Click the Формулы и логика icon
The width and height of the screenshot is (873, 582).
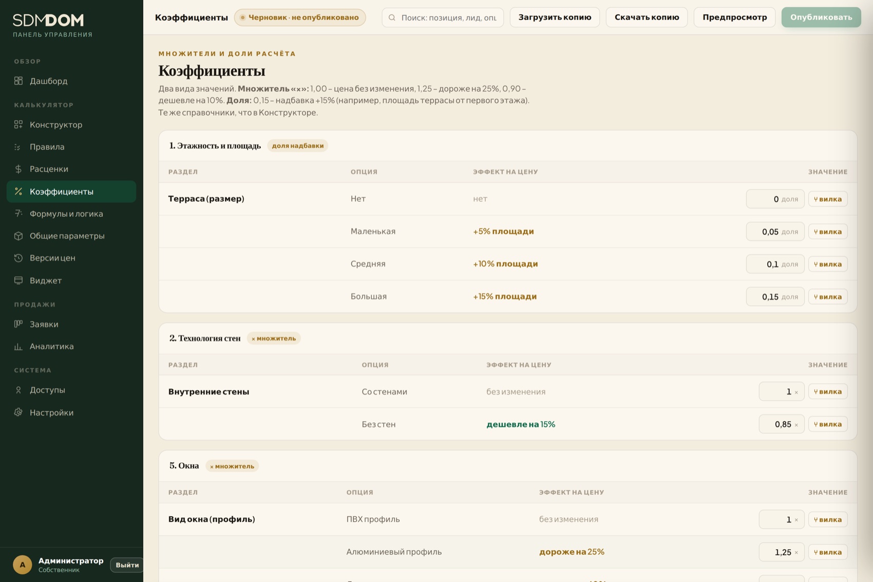[18, 213]
